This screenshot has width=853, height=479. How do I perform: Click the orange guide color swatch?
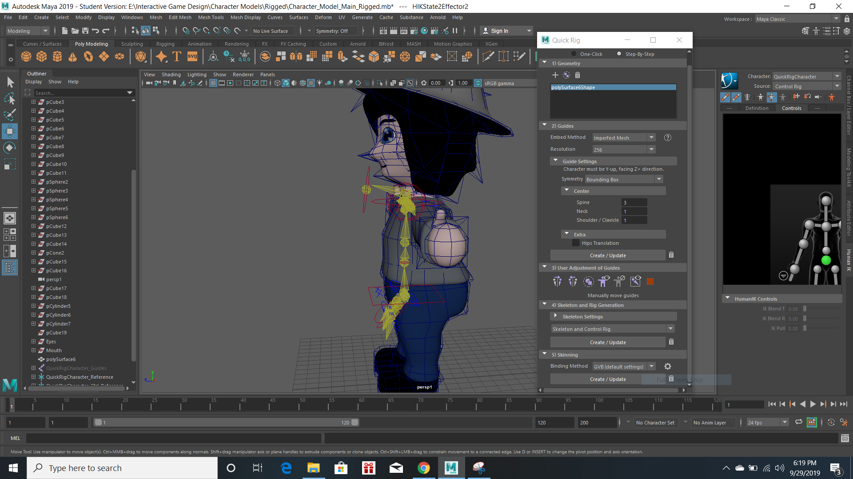click(650, 282)
